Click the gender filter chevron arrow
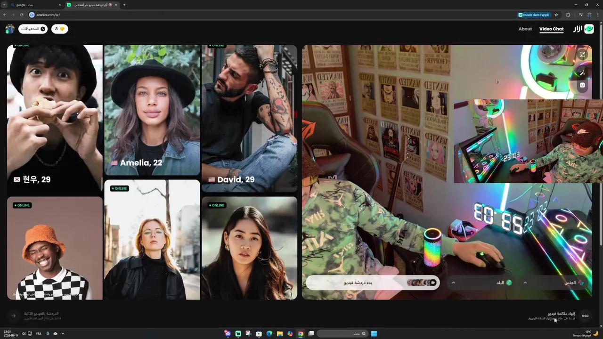Viewport: 603px width, 339px height. 525,282
